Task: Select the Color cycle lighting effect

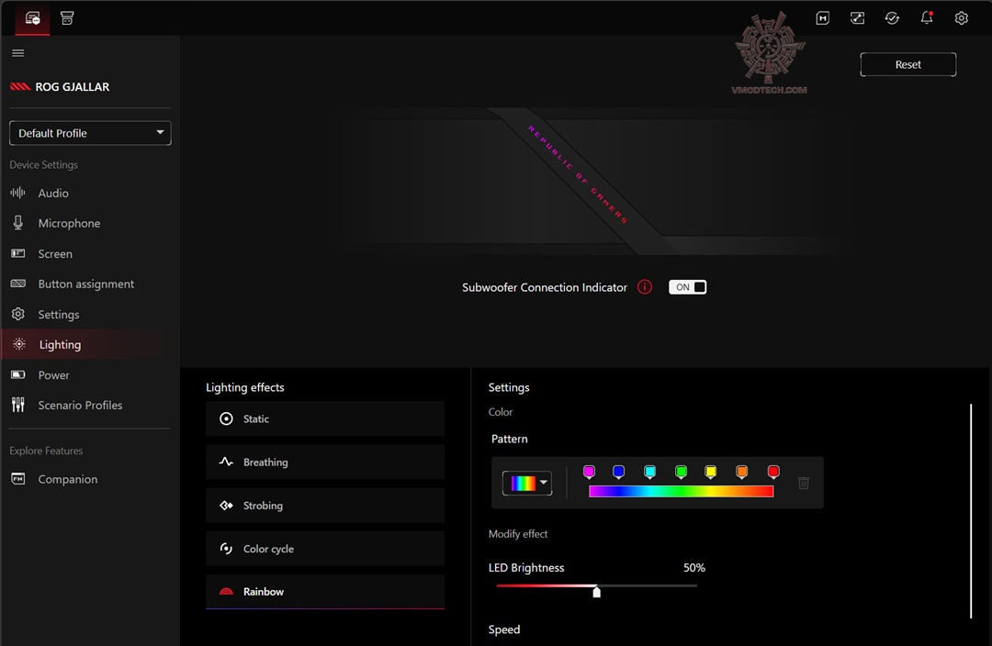Action: pos(325,549)
